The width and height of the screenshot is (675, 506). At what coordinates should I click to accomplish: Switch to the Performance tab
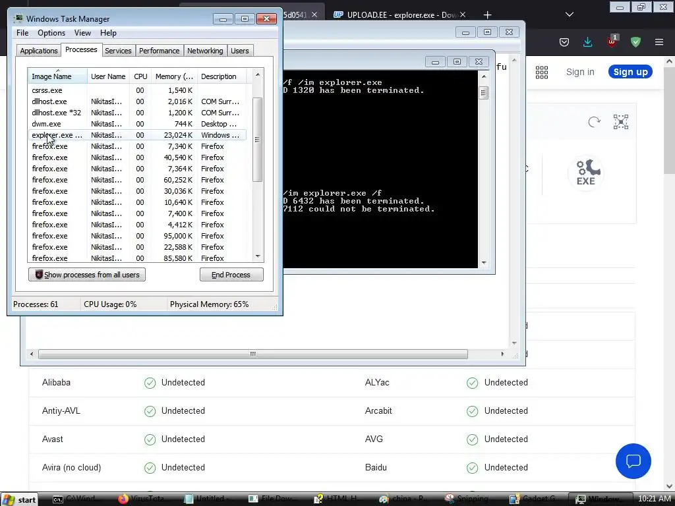point(159,51)
